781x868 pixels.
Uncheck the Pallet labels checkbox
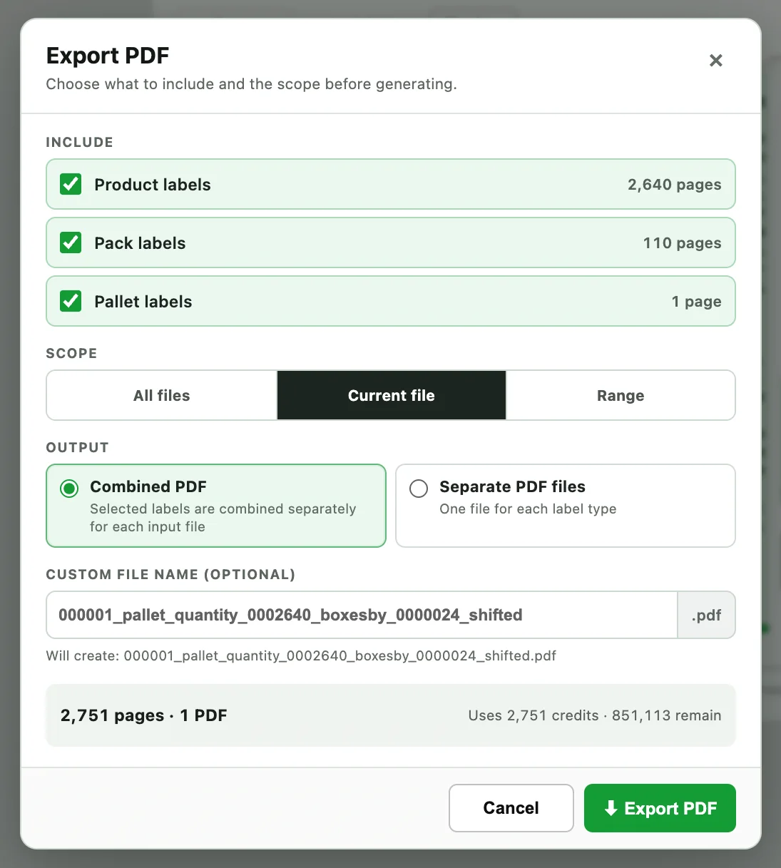tap(71, 301)
